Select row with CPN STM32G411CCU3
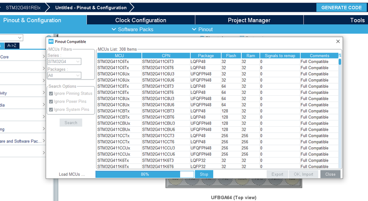This screenshot has height=201, width=368. [218, 148]
